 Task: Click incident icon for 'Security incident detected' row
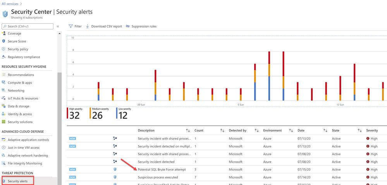tap(115, 161)
